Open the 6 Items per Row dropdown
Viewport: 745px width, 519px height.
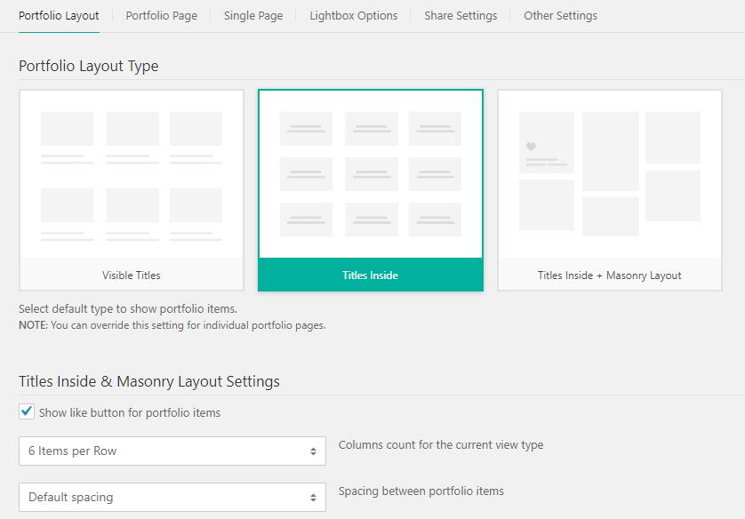[172, 451]
